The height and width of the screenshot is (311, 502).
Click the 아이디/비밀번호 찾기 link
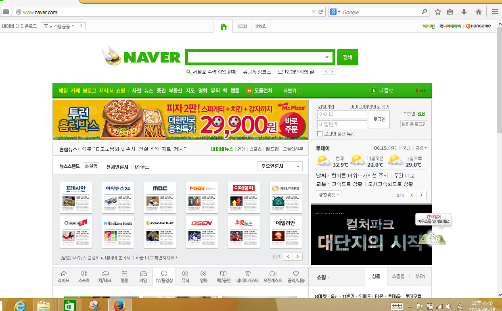click(370, 107)
